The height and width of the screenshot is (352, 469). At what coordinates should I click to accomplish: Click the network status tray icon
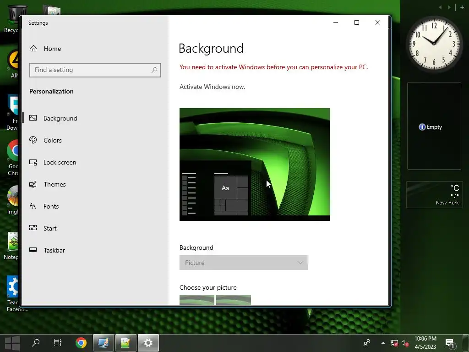click(394, 343)
